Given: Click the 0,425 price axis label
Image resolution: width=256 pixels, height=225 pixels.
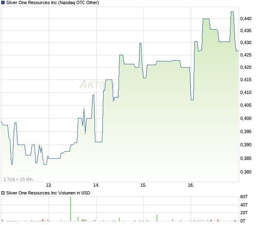Looking at the screenshot, I should tap(246, 55).
